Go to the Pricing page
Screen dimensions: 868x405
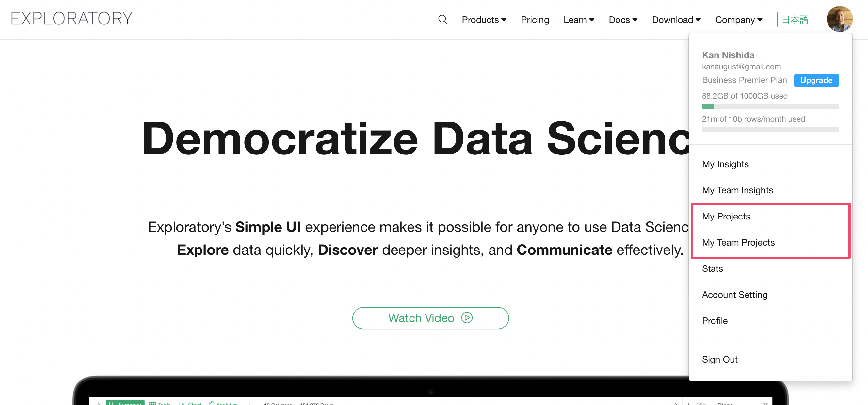tap(535, 20)
